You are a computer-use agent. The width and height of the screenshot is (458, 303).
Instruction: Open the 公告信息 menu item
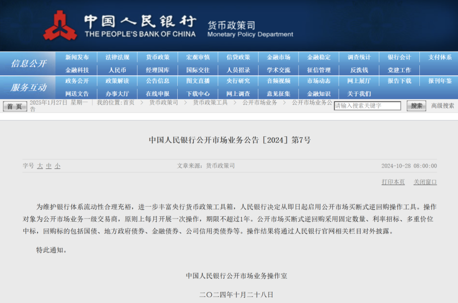(x=158, y=81)
